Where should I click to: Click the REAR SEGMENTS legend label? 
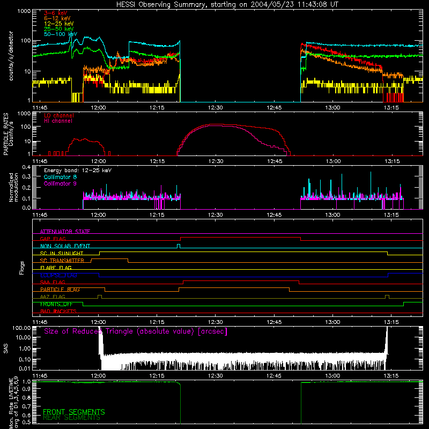[x=71, y=418]
